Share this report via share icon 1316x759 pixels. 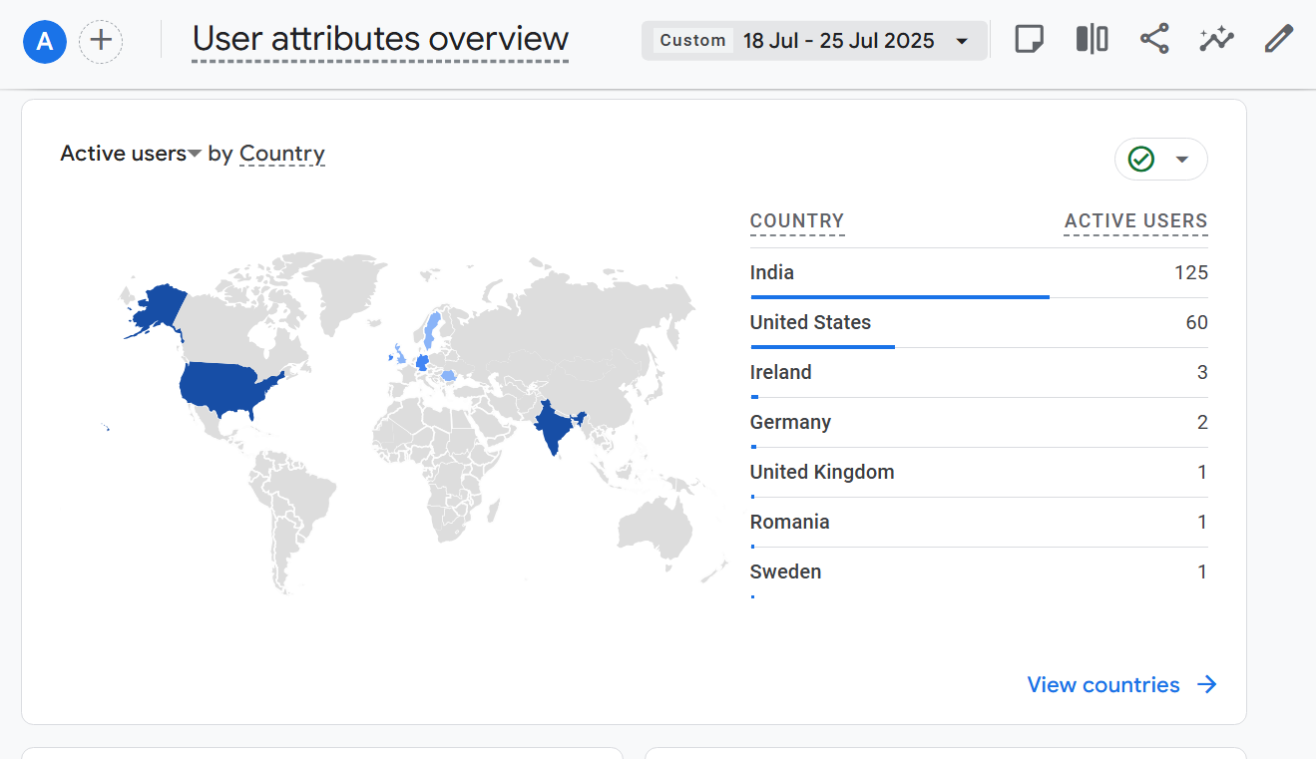[x=1154, y=40]
